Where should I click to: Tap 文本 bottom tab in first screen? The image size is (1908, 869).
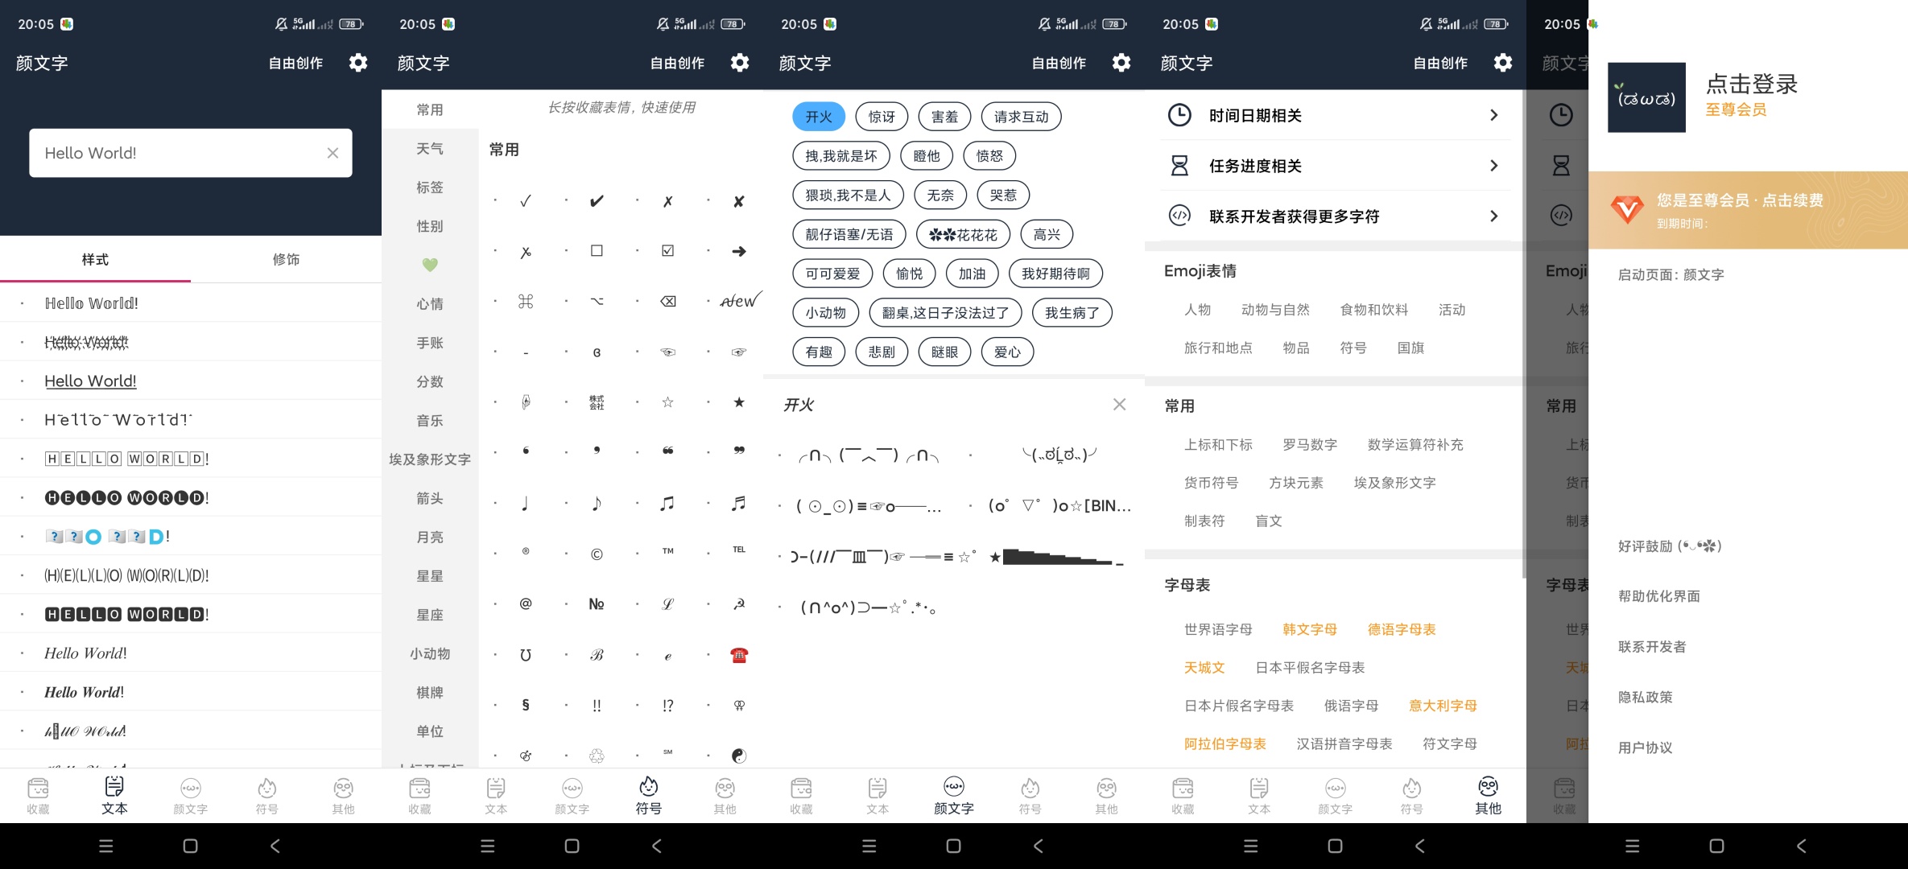[x=114, y=795]
